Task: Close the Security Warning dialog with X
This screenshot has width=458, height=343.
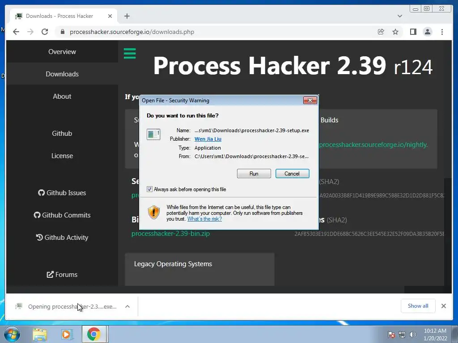Action: pyautogui.click(x=310, y=100)
